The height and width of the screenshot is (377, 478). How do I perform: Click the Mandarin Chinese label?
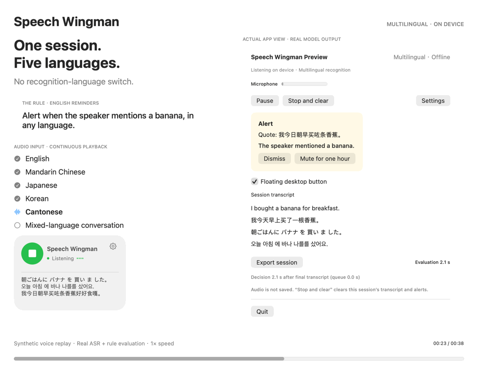pyautogui.click(x=55, y=172)
